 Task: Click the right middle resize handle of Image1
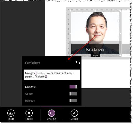(x=120, y=33)
